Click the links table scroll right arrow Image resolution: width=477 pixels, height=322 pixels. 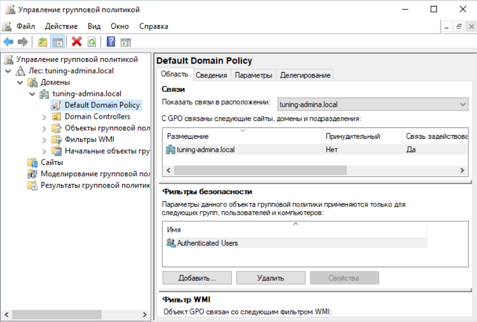(462, 170)
